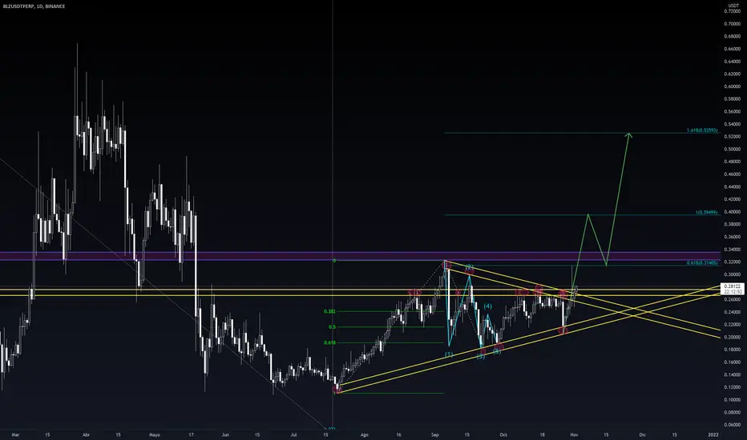Select the purple horizontal resistance zone
Image resolution: width=747 pixels, height=440 pixels.
(x=360, y=256)
